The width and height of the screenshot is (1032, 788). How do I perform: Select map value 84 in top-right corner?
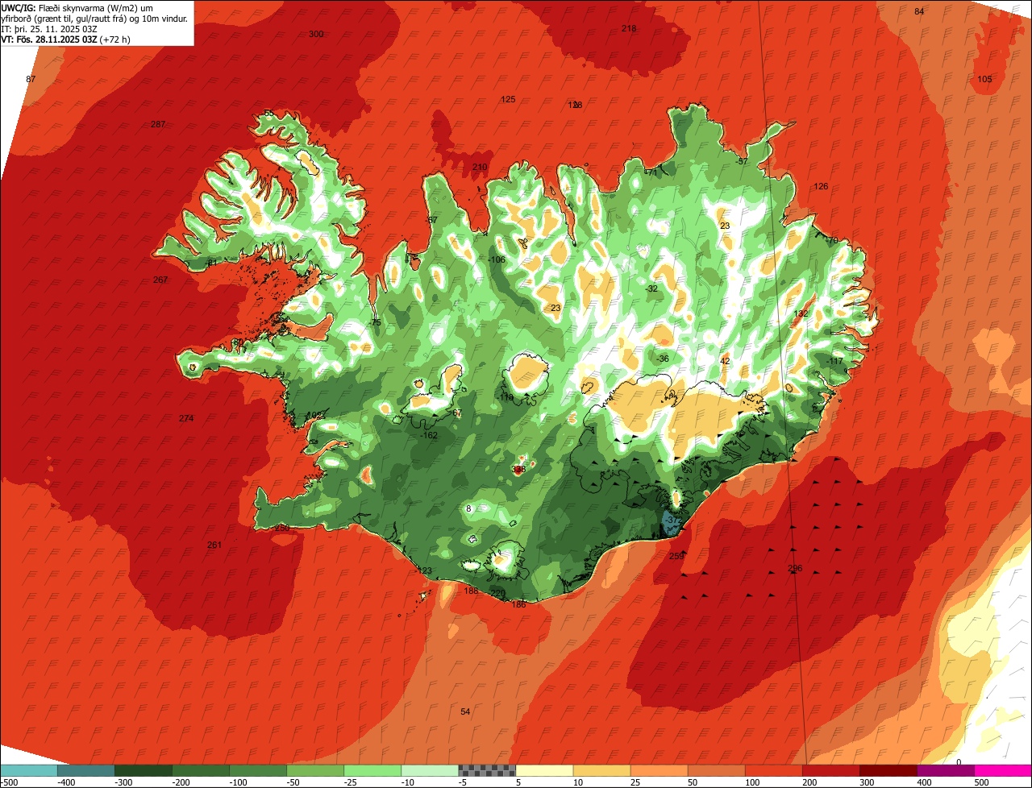click(x=919, y=11)
